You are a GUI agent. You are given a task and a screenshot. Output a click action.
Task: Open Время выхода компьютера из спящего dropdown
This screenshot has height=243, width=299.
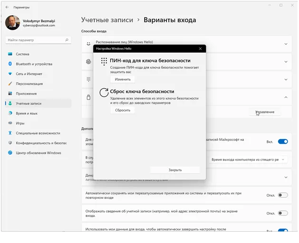coord(248,159)
